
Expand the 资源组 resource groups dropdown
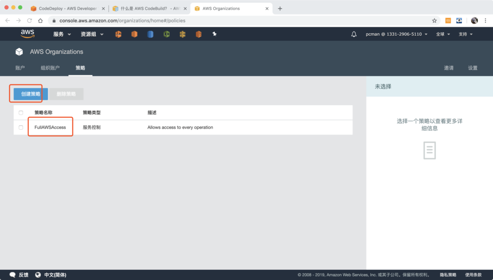pyautogui.click(x=92, y=34)
